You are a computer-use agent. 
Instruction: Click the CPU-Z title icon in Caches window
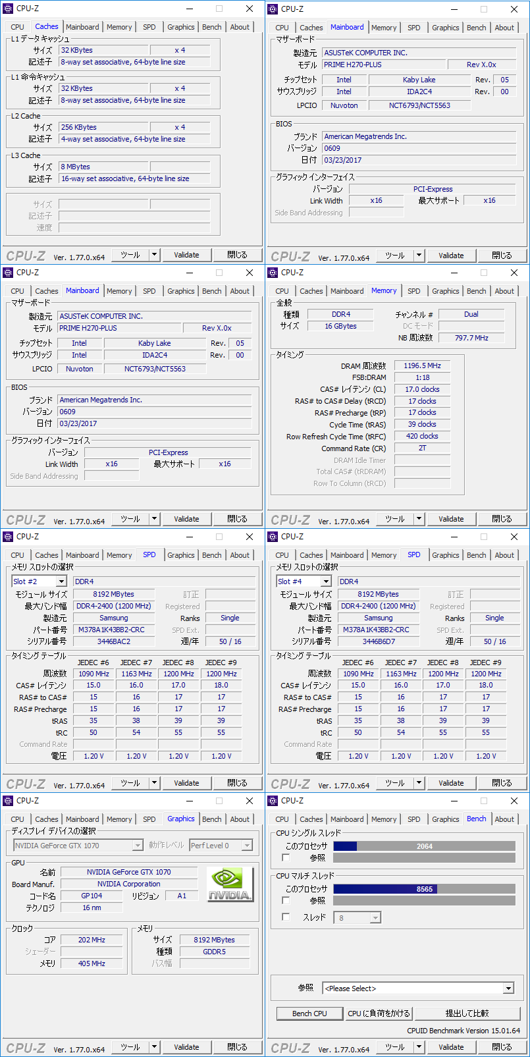[9, 9]
